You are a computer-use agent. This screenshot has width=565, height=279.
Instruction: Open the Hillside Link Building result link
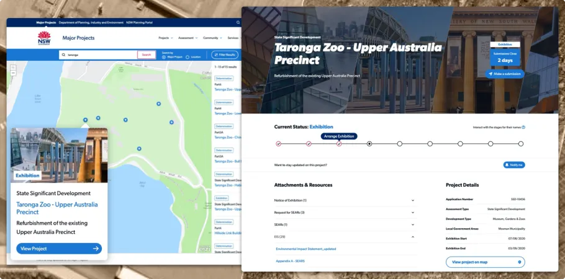(228, 233)
